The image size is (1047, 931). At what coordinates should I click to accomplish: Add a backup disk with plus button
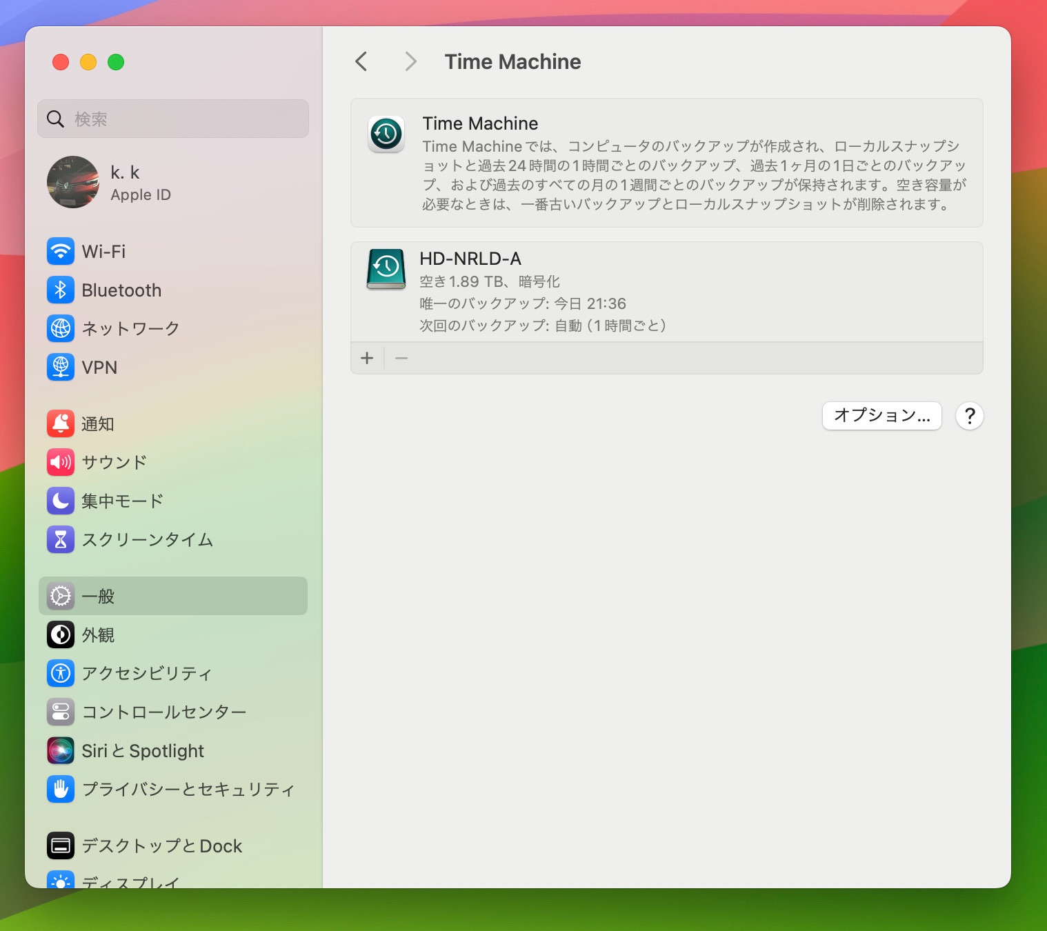[x=367, y=358]
